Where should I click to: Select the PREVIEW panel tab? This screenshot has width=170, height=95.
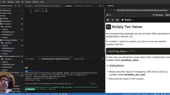click(110, 6)
